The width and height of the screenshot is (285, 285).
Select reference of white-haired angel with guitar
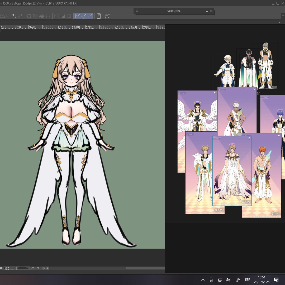coord(237,111)
